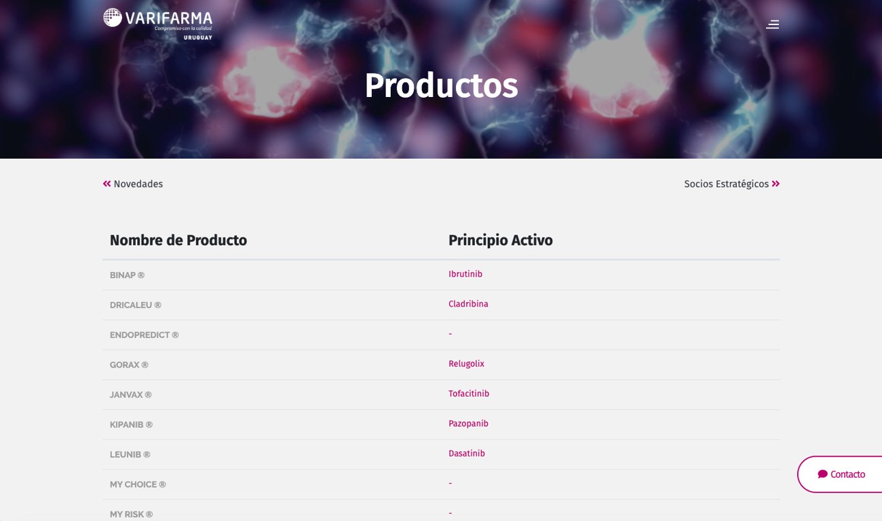Open the Ibrutinib active ingredient link
This screenshot has width=882, height=521.
pos(465,274)
